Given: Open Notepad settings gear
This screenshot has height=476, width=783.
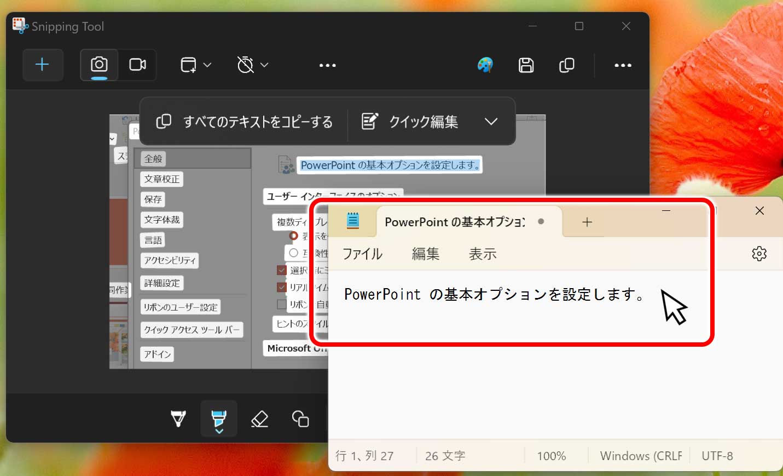Looking at the screenshot, I should pyautogui.click(x=759, y=254).
